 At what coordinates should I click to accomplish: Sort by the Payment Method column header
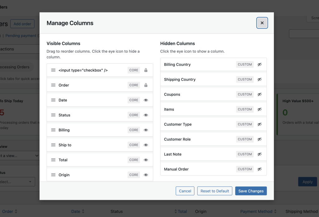(x=256, y=211)
